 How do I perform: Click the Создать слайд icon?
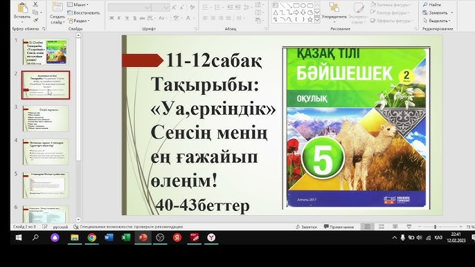pyautogui.click(x=57, y=8)
